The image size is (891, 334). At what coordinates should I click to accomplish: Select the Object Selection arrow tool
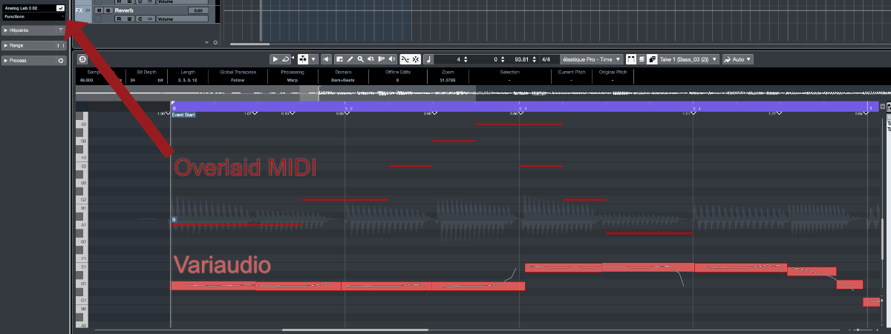[275, 59]
